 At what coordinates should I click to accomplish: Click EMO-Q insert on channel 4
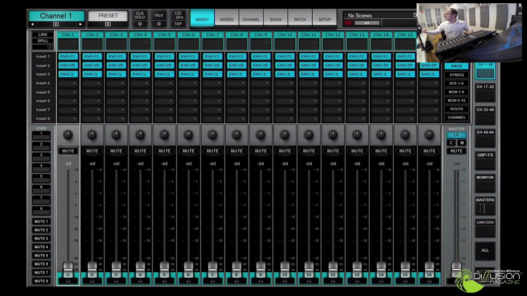tap(140, 74)
